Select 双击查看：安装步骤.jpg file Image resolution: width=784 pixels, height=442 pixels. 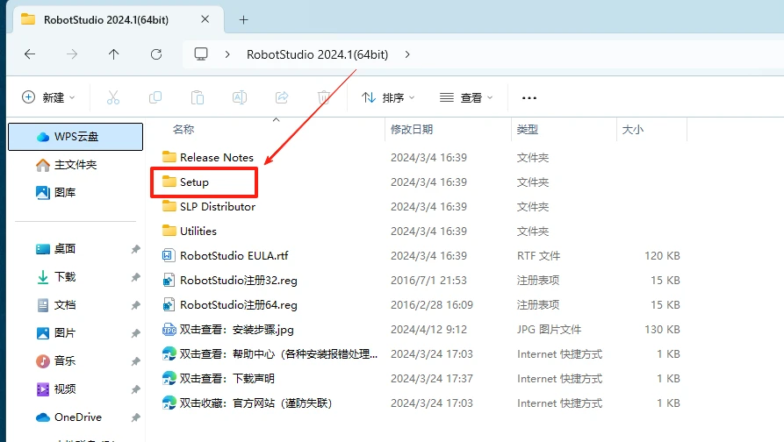[x=236, y=329]
